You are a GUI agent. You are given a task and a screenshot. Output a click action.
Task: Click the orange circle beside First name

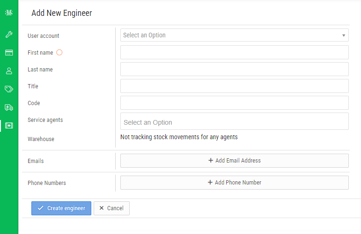pyautogui.click(x=59, y=52)
